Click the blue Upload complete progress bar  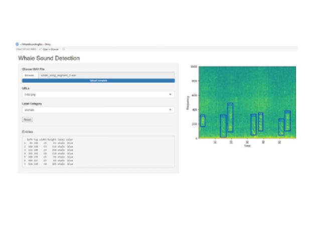click(x=98, y=80)
